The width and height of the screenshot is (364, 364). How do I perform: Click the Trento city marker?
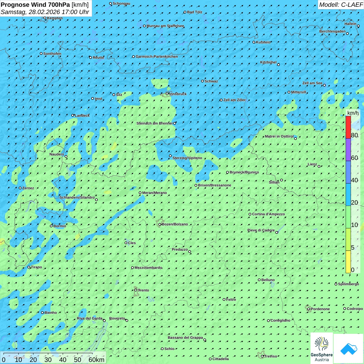tap(136, 290)
